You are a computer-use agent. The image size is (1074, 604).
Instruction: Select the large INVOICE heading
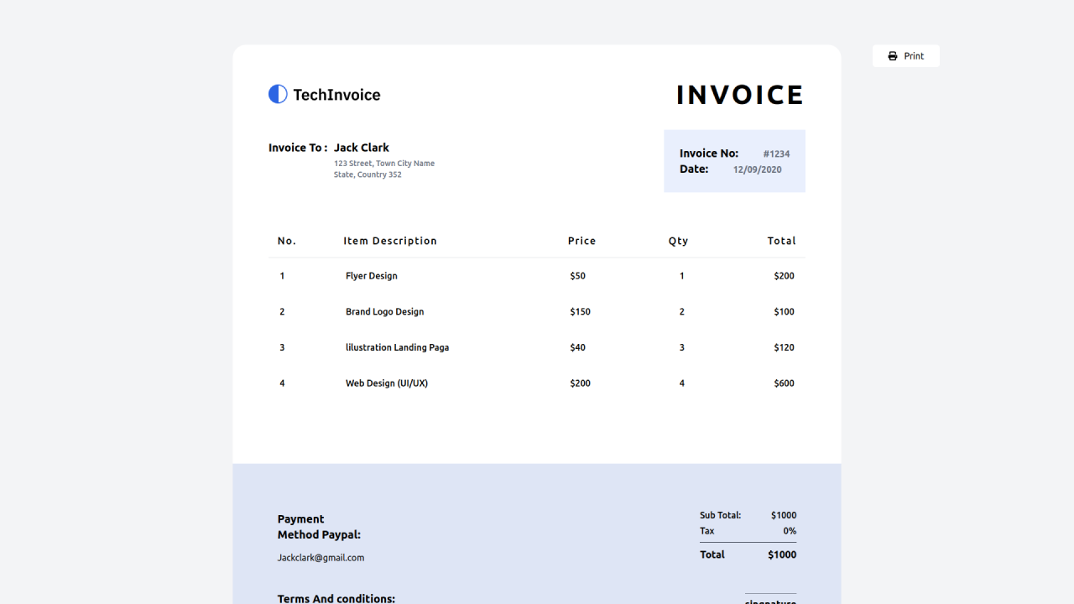740,95
